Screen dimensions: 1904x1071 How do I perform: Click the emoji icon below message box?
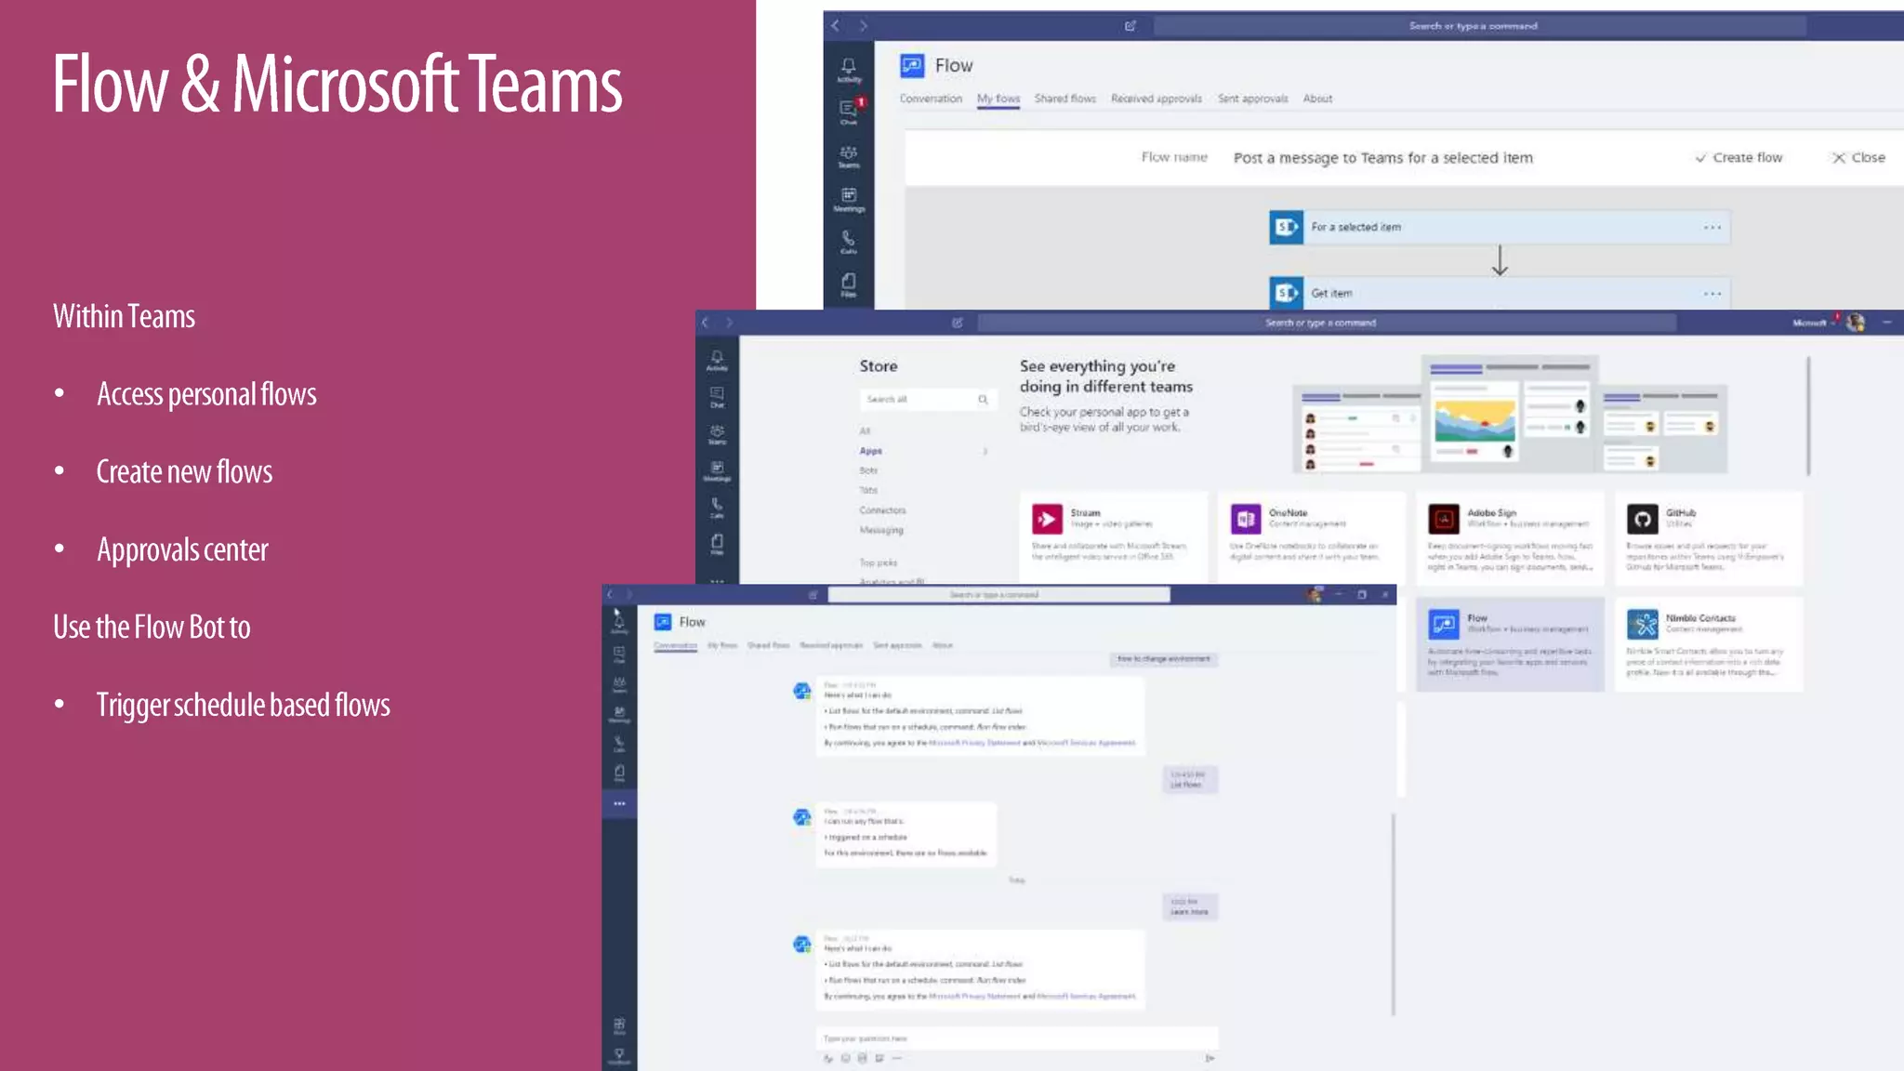point(845,1058)
